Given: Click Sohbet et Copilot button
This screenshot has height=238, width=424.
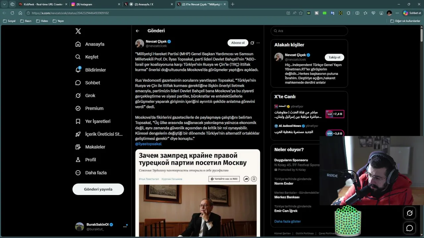Looking at the screenshot, I should tap(412, 13).
